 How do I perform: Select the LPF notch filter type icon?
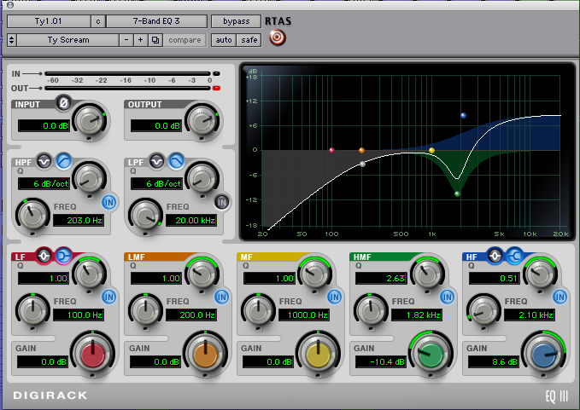[x=157, y=161]
